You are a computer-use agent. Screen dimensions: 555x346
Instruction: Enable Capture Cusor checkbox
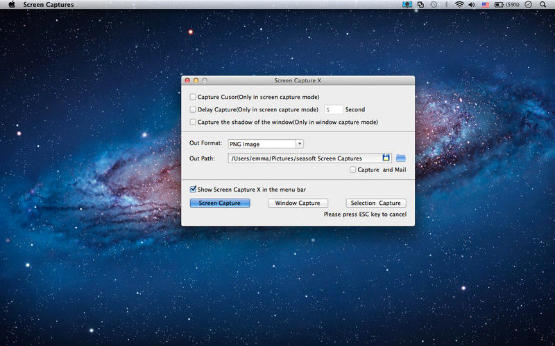[193, 97]
